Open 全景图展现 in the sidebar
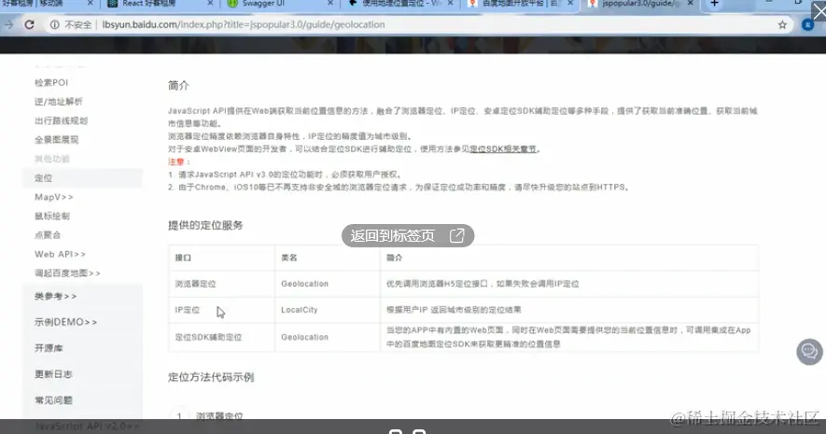The width and height of the screenshot is (826, 434). click(56, 140)
